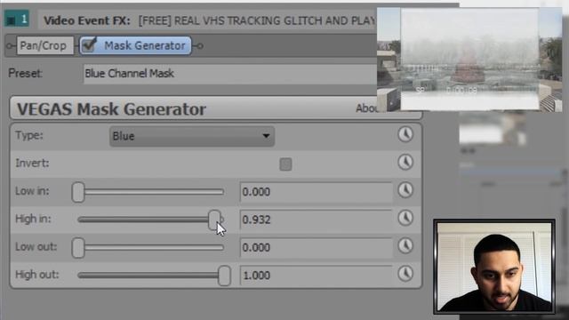Click the High in slider handle
The image size is (569, 320).
pyautogui.click(x=214, y=220)
